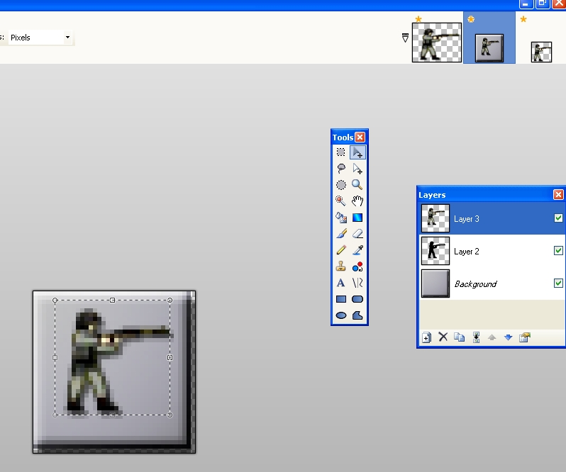
Task: Activate the Pan hand tool
Action: pos(357,201)
